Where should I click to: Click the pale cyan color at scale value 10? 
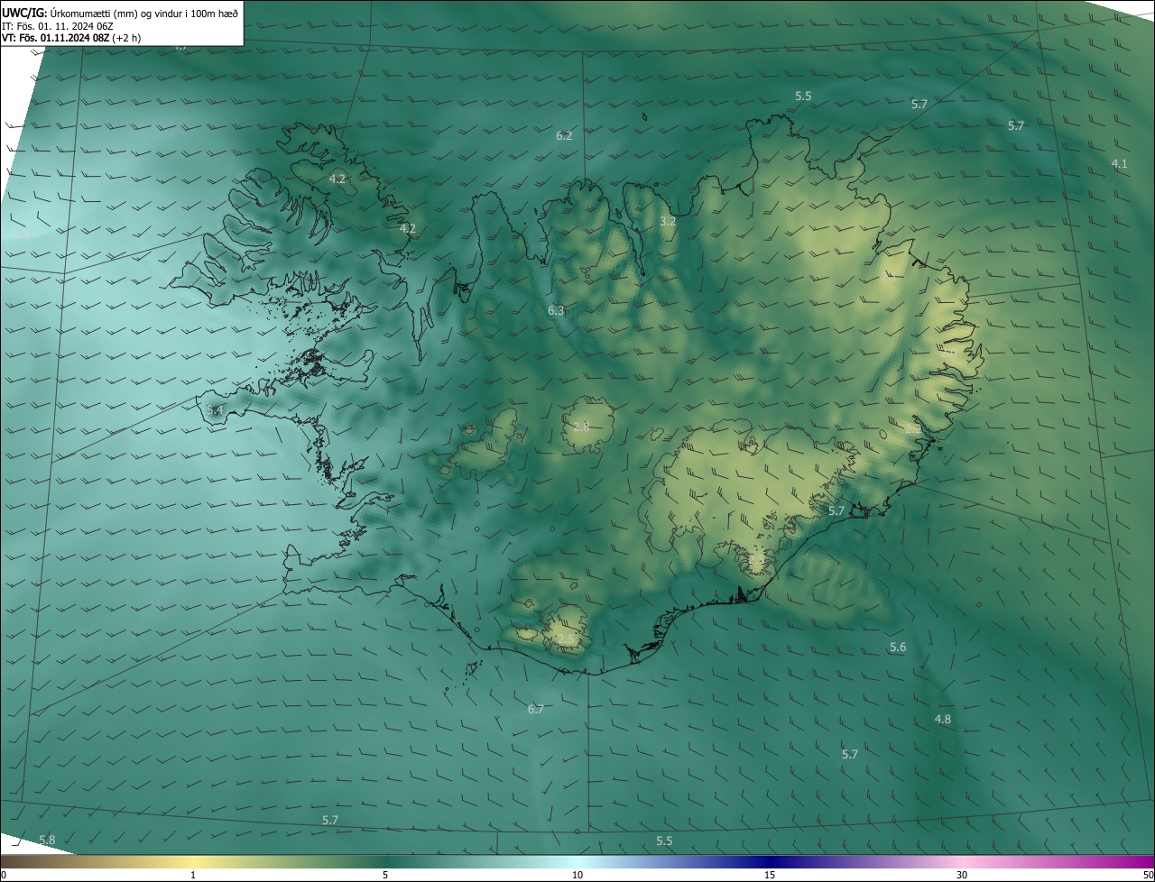point(577,861)
